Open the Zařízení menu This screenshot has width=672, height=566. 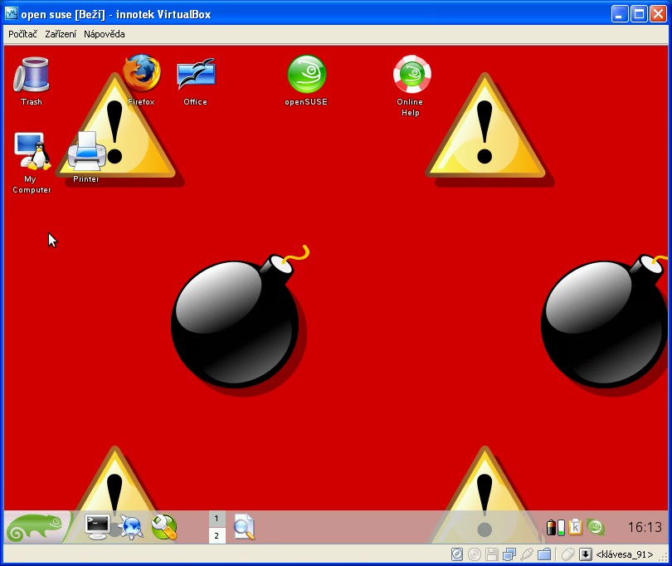coord(61,34)
